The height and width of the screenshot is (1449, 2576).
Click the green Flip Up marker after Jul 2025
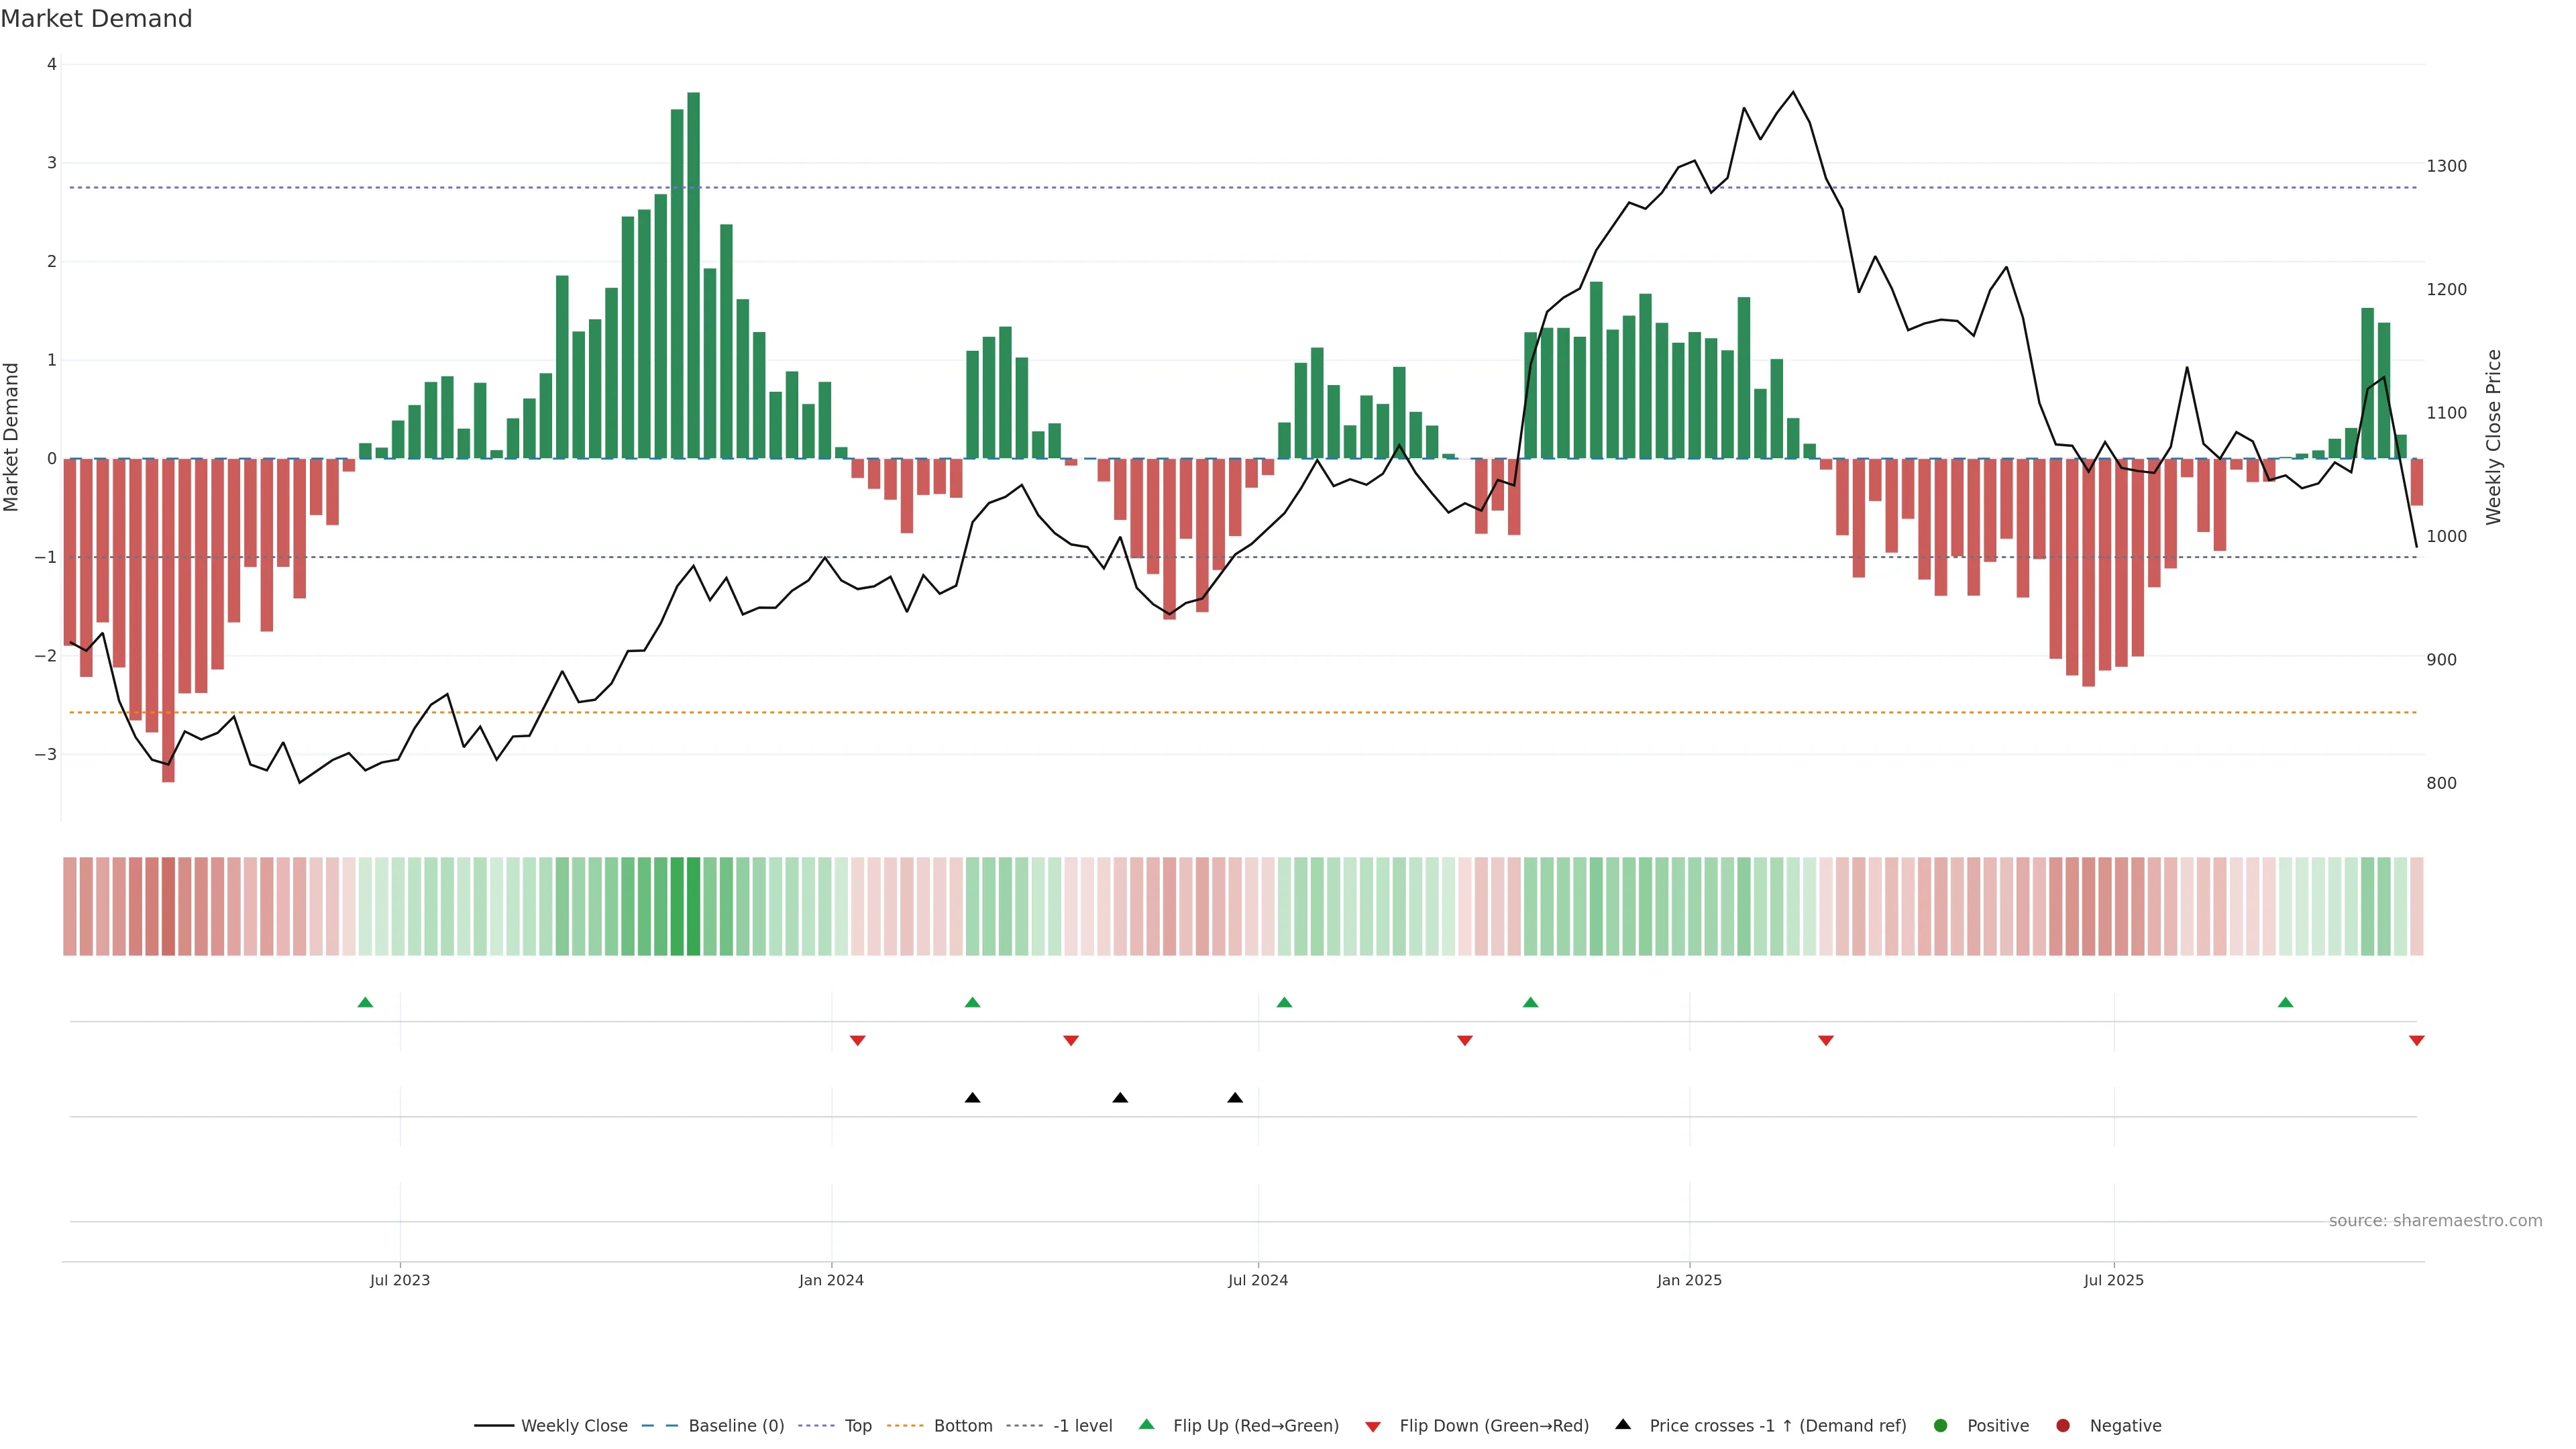pos(2285,1003)
